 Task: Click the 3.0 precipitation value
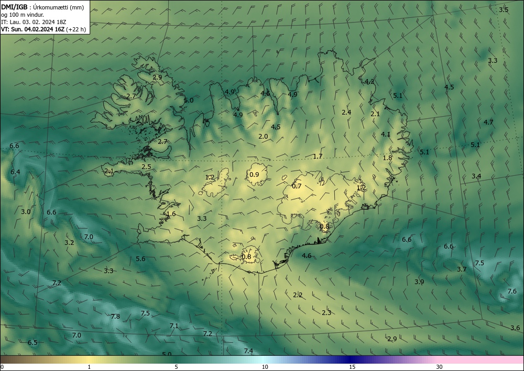tap(26, 211)
